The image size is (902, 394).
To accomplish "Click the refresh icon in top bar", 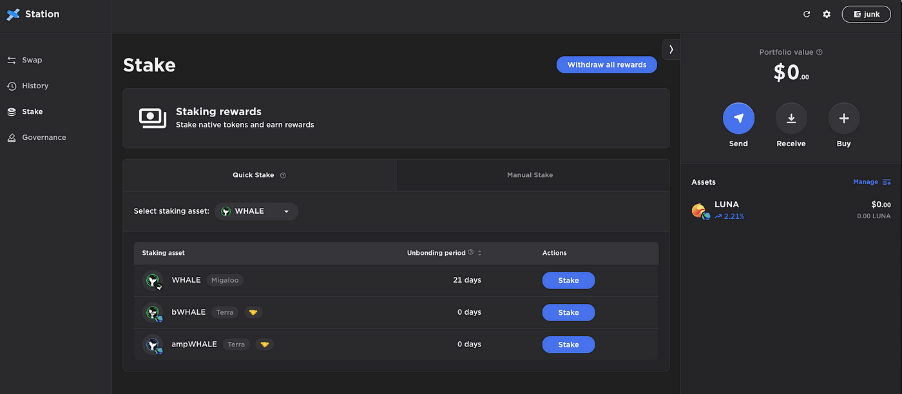I will 807,14.
